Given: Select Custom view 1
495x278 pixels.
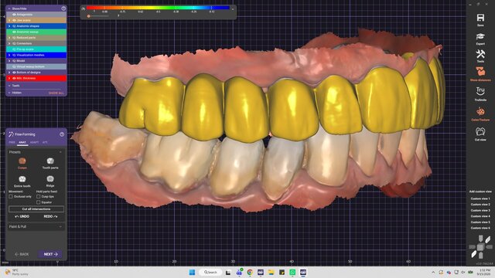Looking at the screenshot, I should [480, 198].
